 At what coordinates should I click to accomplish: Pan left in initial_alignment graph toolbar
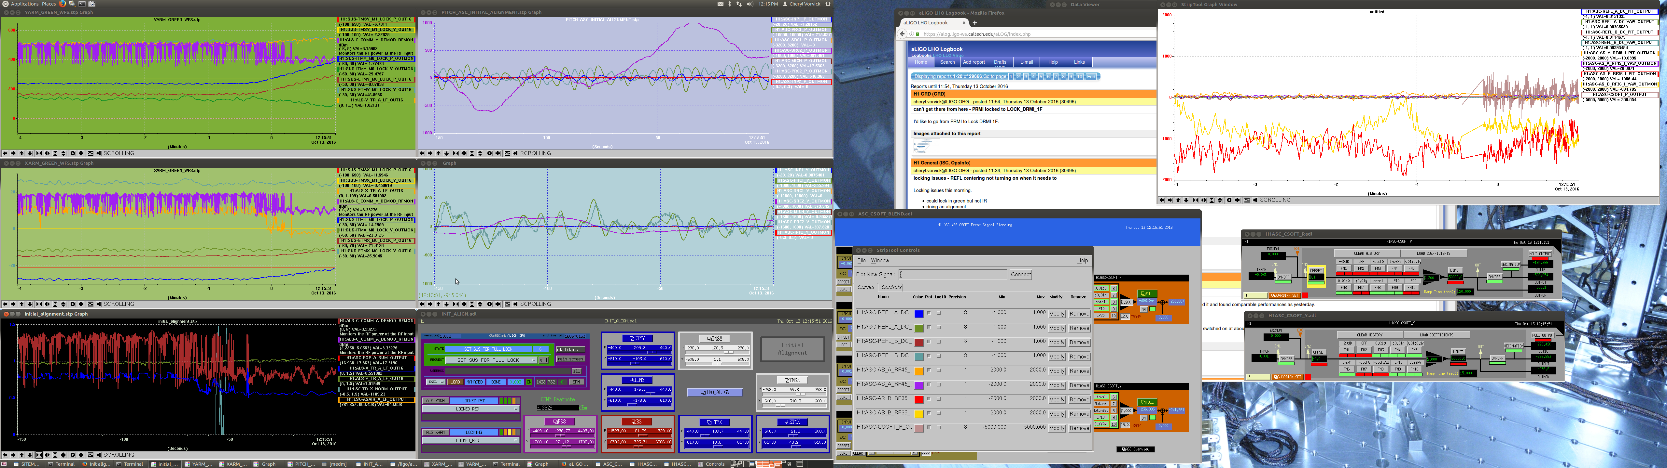coord(5,454)
